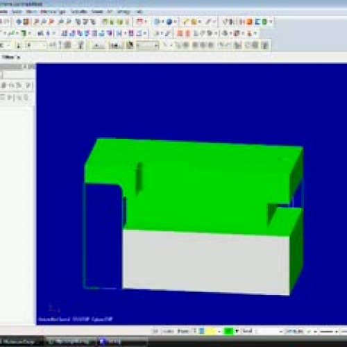Click the red-topped calendar-like icon in first toolbar
Viewport: 347px width, 347px height.
coord(139,22)
